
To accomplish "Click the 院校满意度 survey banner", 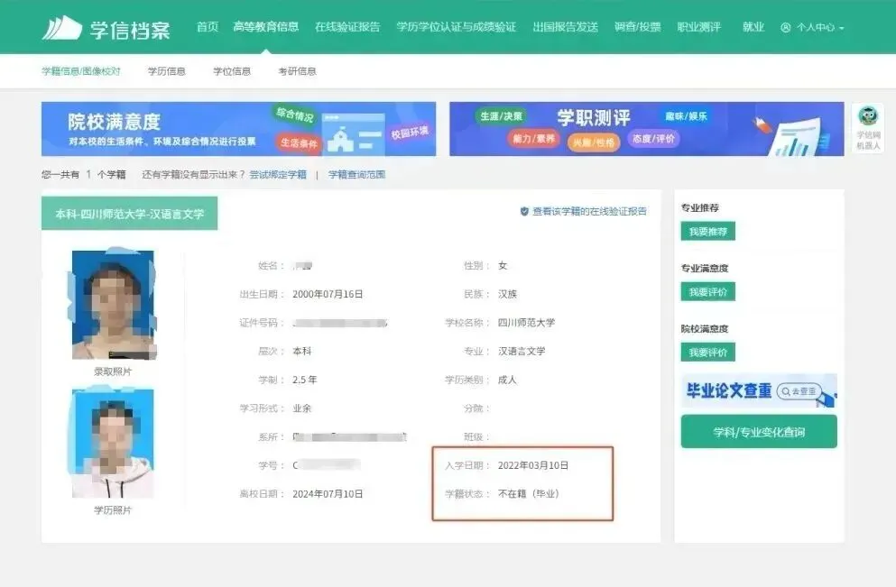I will click(x=239, y=128).
